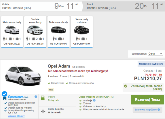165x119 pixels.
Task: Click the large Opel Adam car photo
Action: coord(23,75)
